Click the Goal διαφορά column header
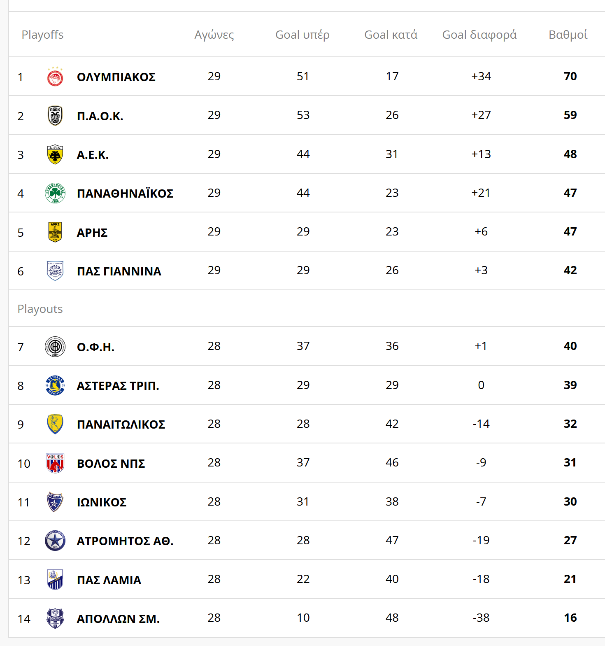Screen dimensions: 605x646 point(479,35)
